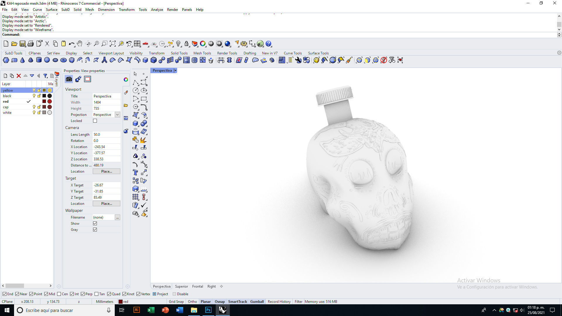Open a file with the folder icon
This screenshot has height=316, width=562.
click(x=14, y=44)
